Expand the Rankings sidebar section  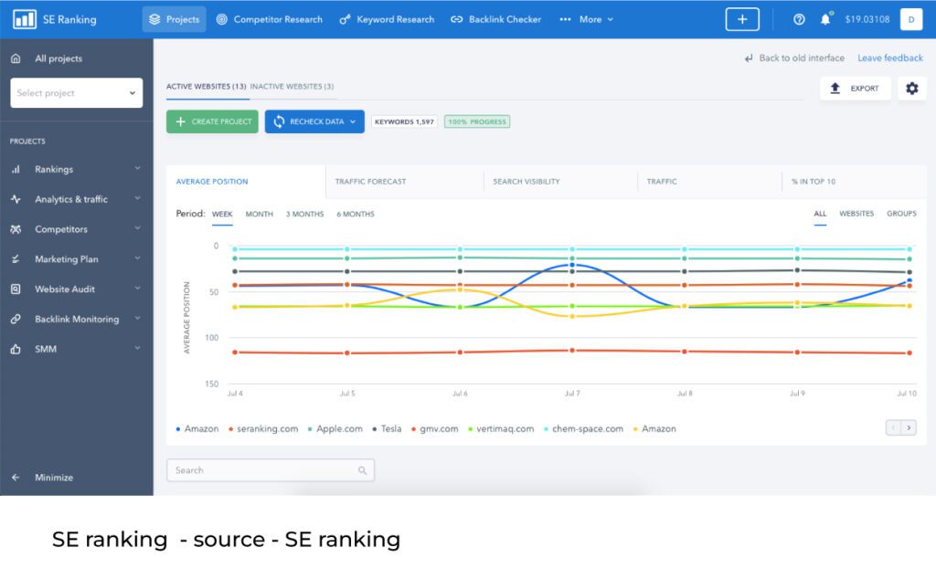point(137,169)
